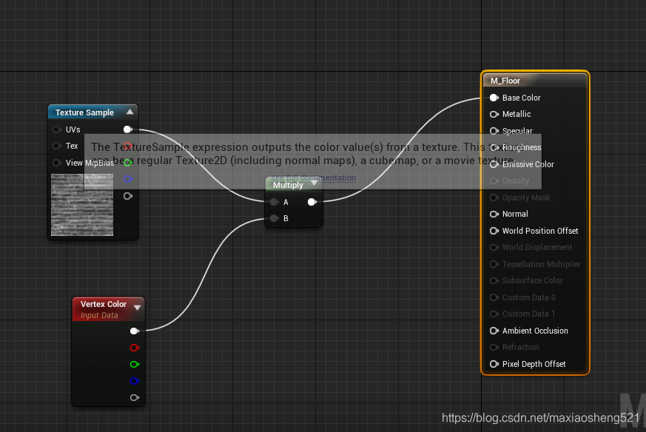Click the Refraction input pin
Viewport: 646px width, 432px height.
tap(494, 347)
